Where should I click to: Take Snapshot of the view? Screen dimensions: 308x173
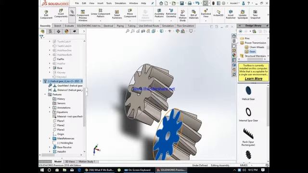255,15
